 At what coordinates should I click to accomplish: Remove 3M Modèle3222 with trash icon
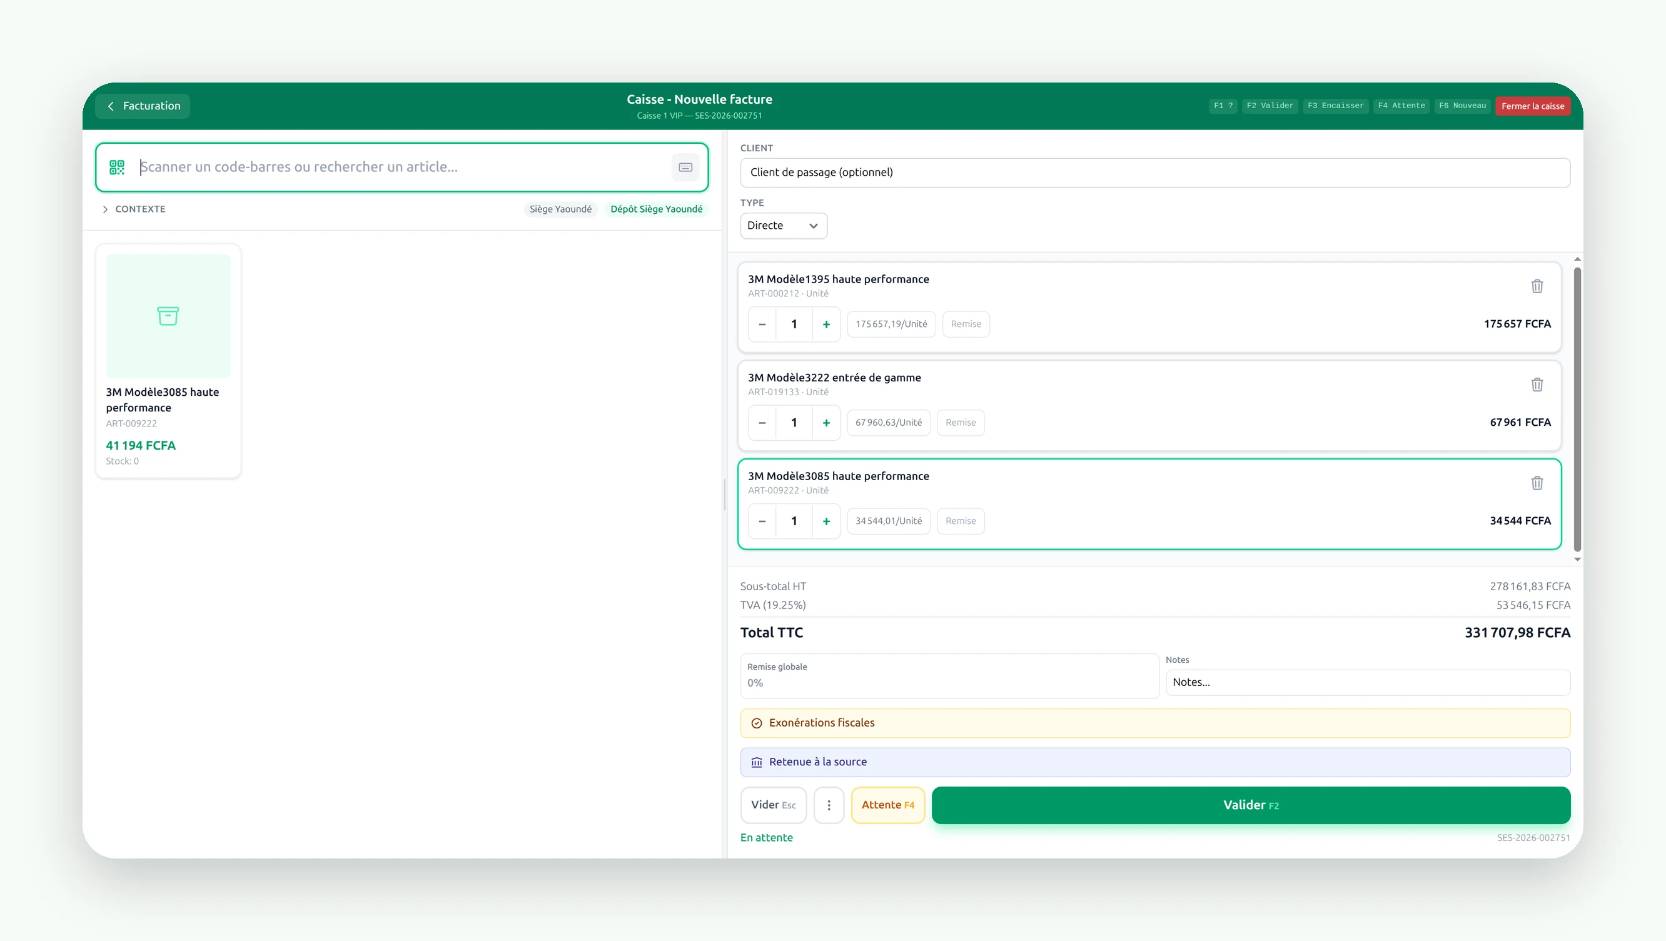(x=1537, y=385)
